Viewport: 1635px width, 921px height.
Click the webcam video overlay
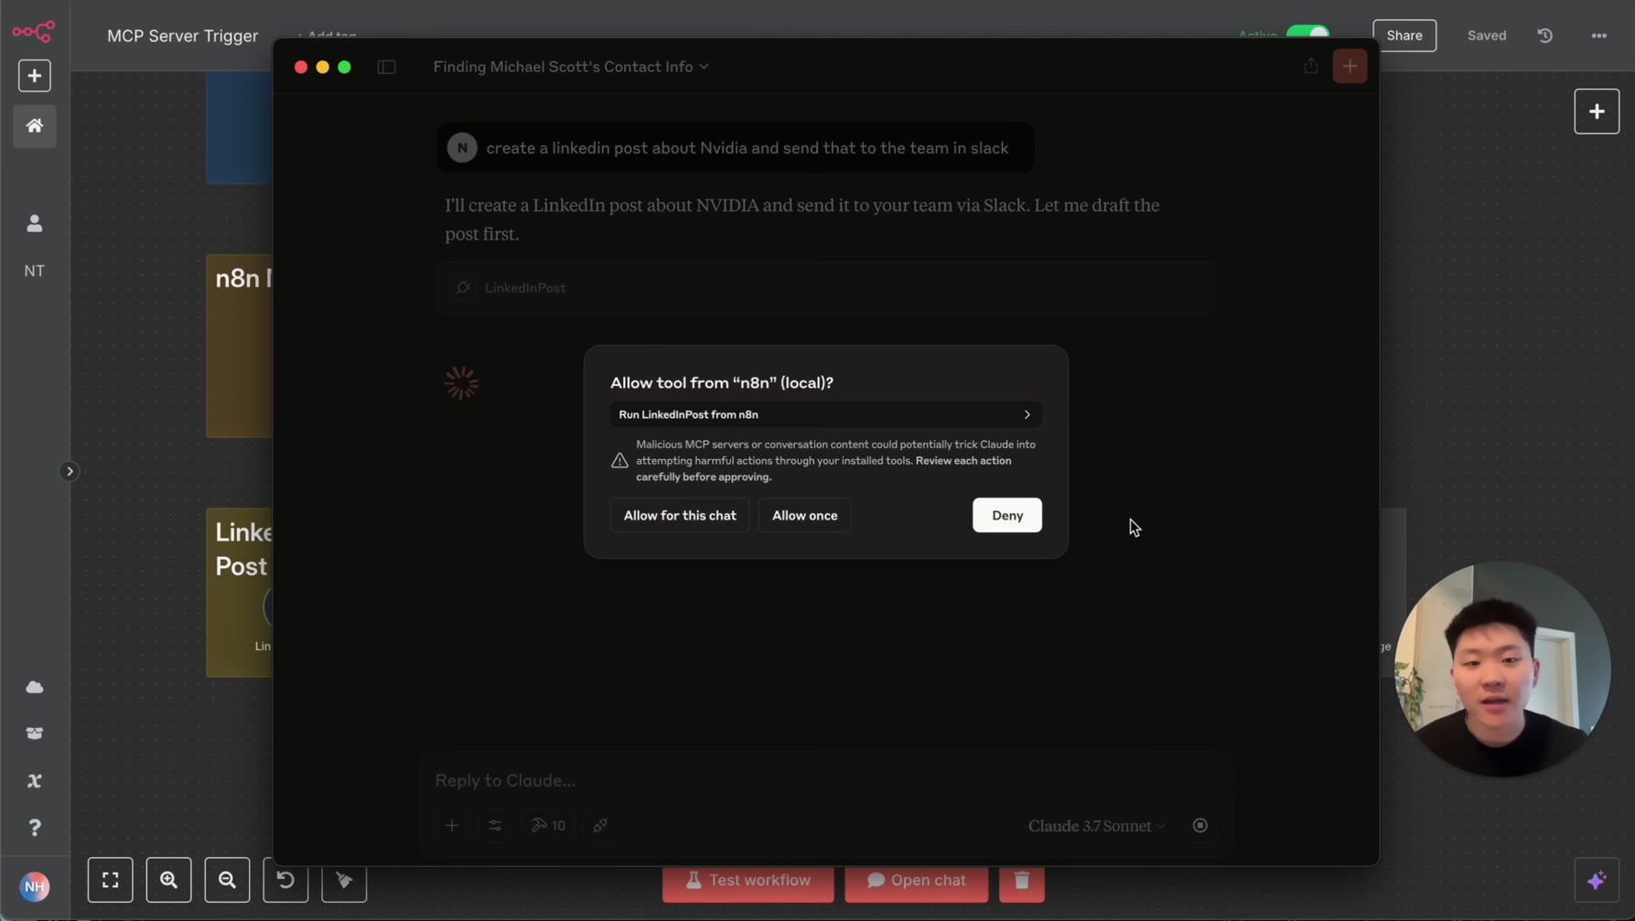coord(1501,669)
